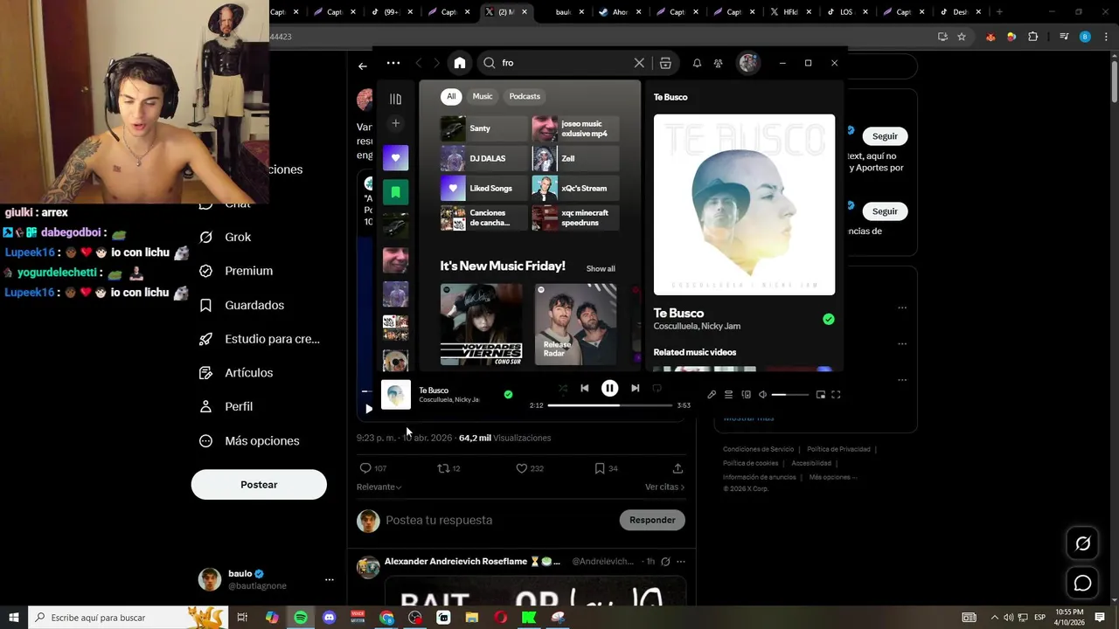Click the Responder button
Image resolution: width=1119 pixels, height=629 pixels.
coord(652,520)
